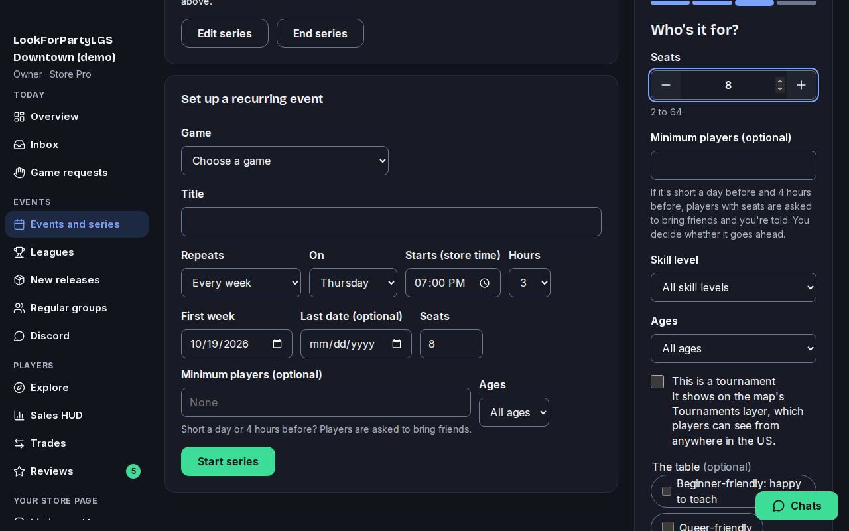Open the Skill level dropdown
The width and height of the screenshot is (849, 531).
click(734, 287)
